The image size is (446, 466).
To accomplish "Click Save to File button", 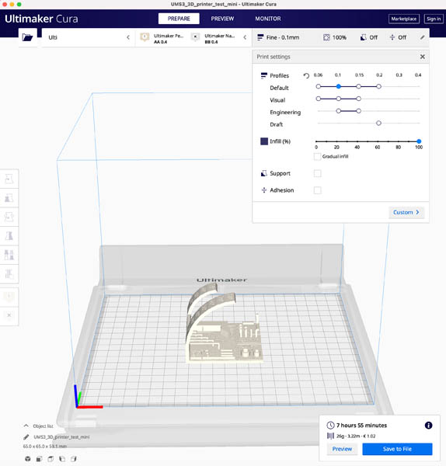I will [397, 449].
